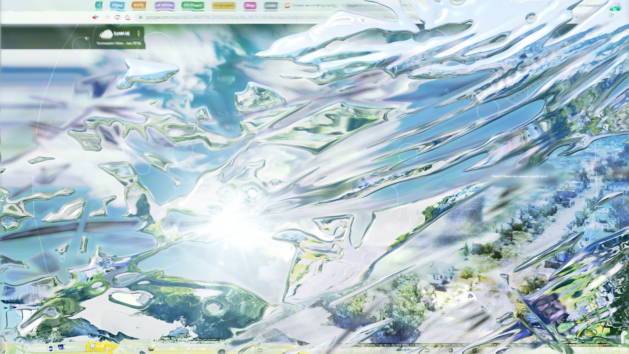The height and width of the screenshot is (354, 629).
Task: Click the Street View date caption
Action: (x=119, y=43)
